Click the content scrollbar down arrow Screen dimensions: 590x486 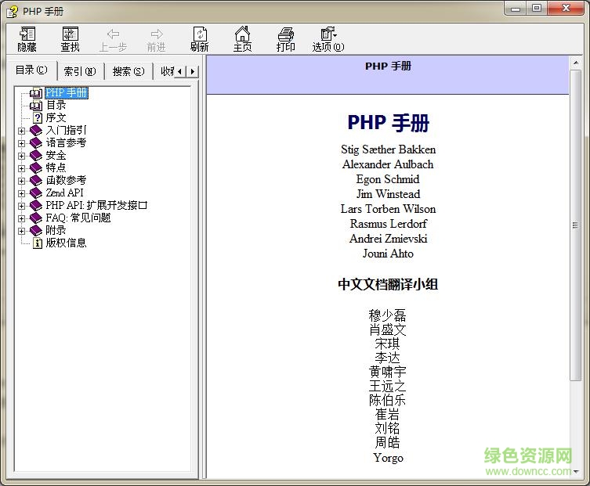(x=576, y=471)
